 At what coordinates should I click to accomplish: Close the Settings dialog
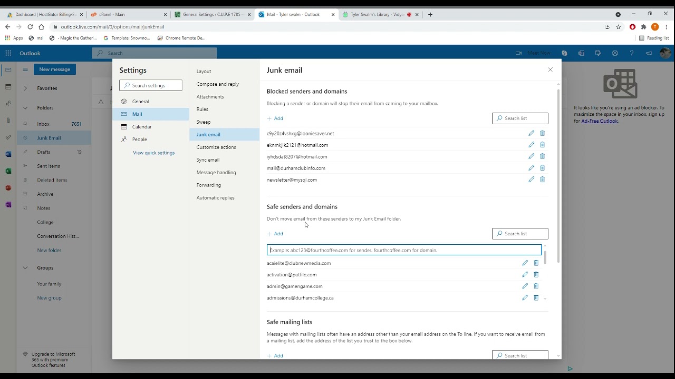pyautogui.click(x=550, y=69)
